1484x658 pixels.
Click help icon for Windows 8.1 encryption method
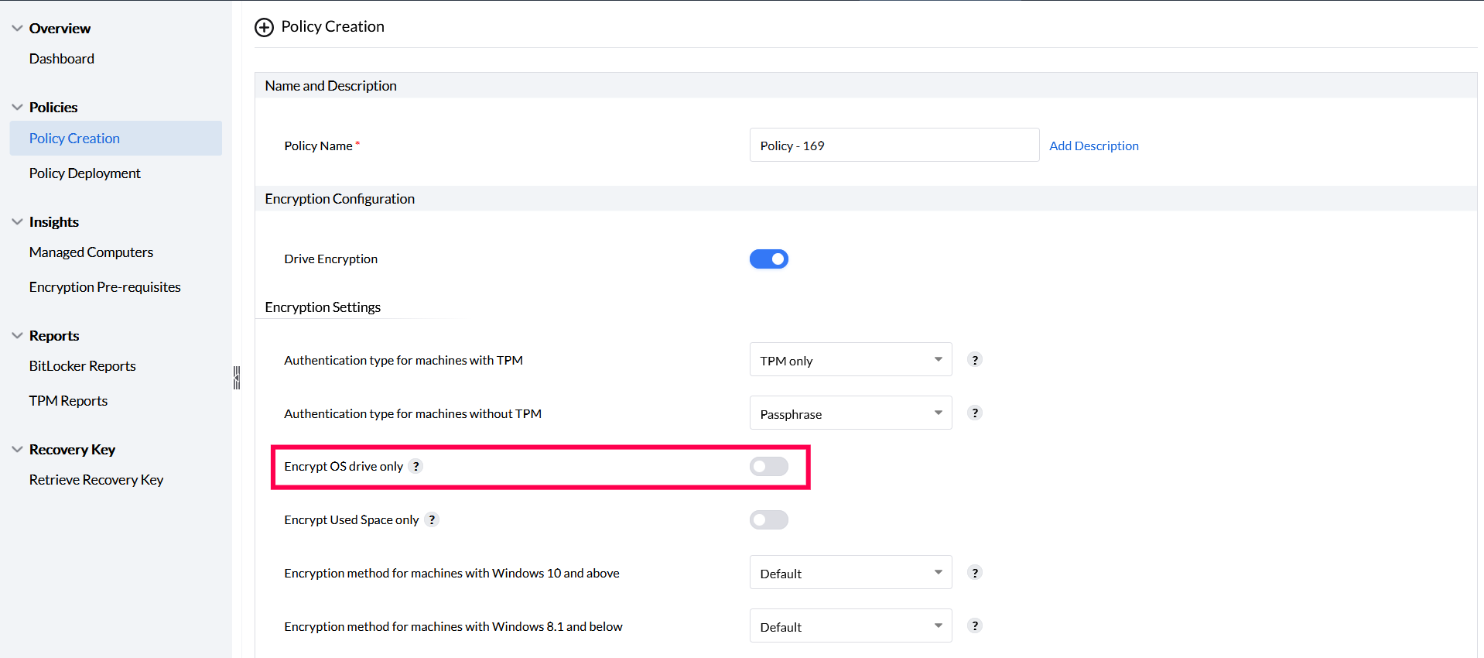pyautogui.click(x=975, y=626)
